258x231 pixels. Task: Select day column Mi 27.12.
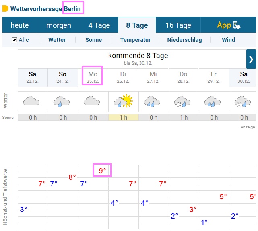[x=153, y=78]
